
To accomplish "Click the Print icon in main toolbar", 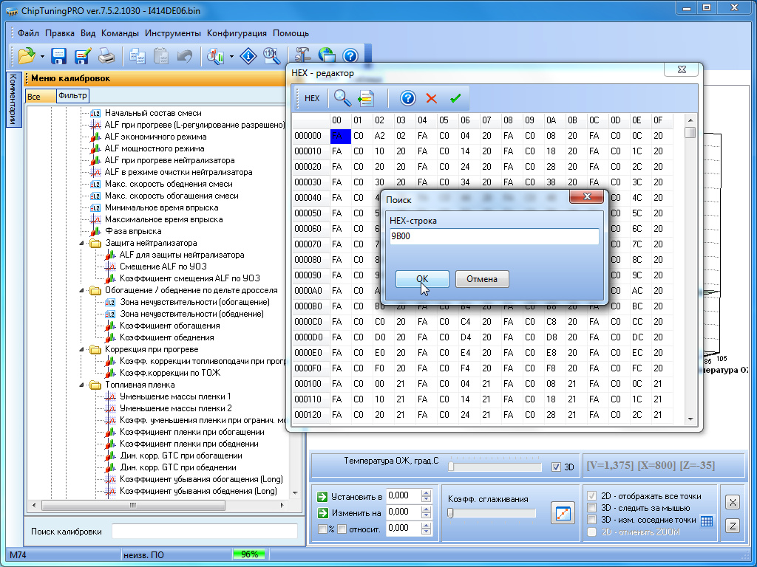I will coord(106,56).
